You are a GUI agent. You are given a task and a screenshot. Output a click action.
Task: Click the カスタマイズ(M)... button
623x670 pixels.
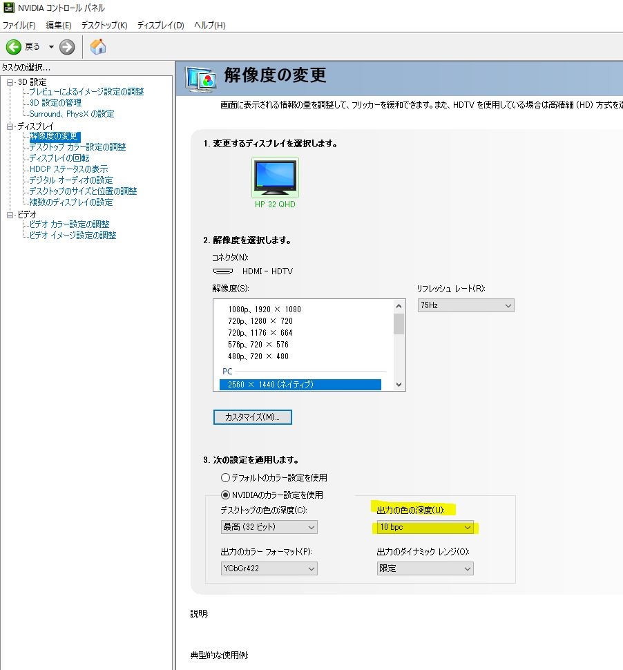pyautogui.click(x=253, y=417)
